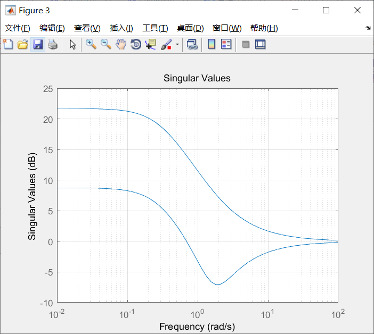This screenshot has height=334, width=374.
Task: Select the Edit Plot arrow tool
Action: click(72, 45)
